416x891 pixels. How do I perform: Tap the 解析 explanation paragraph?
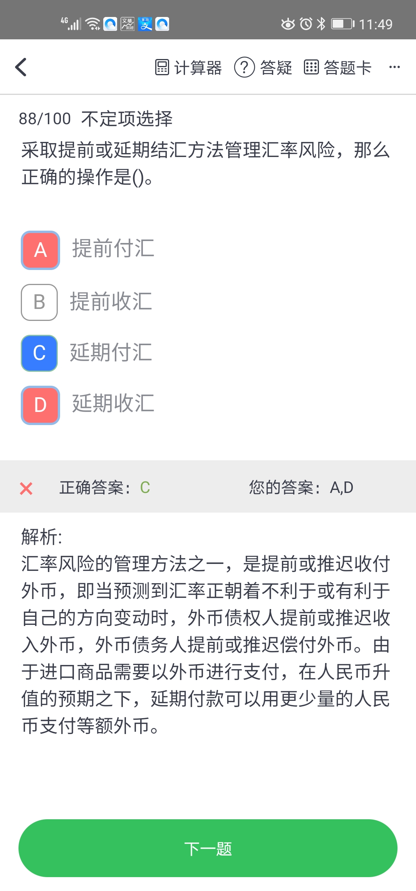click(x=206, y=645)
